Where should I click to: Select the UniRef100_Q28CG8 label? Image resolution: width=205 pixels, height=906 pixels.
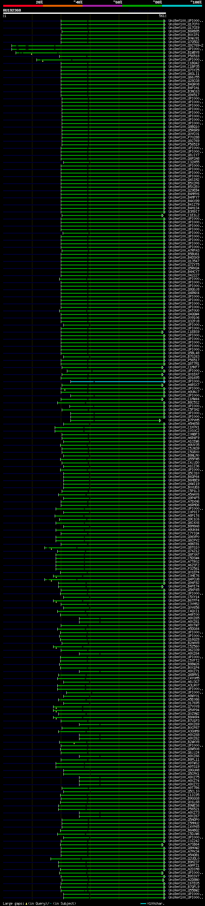pyautogui.click(x=184, y=81)
